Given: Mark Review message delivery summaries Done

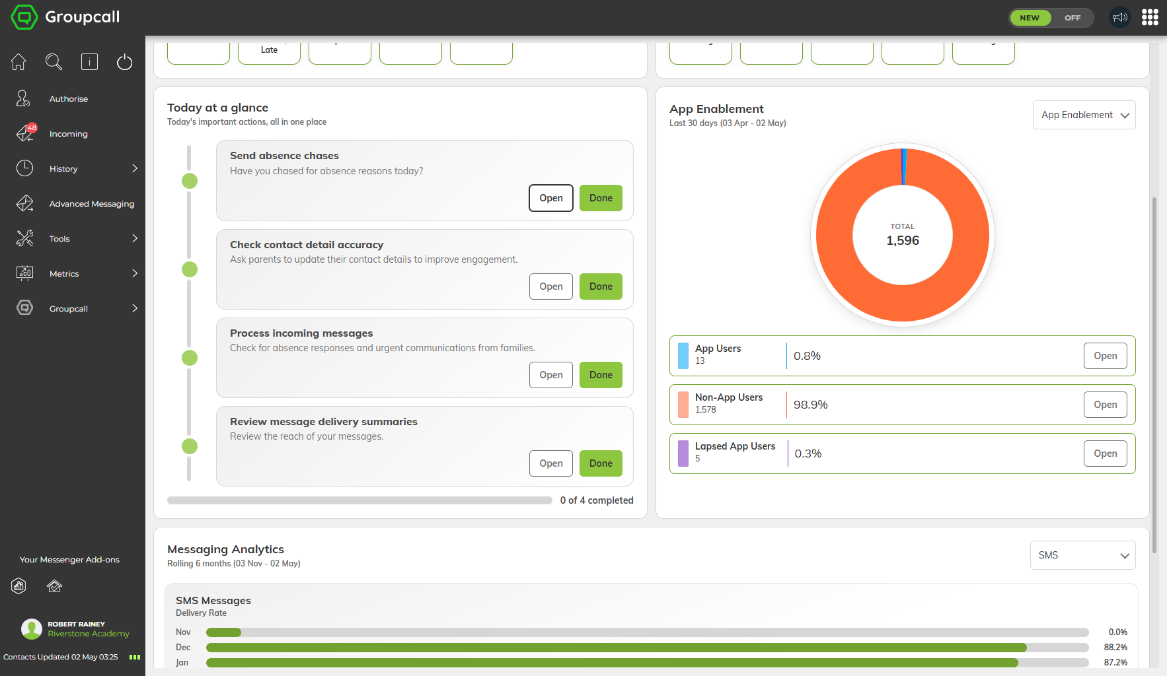Looking at the screenshot, I should point(601,463).
